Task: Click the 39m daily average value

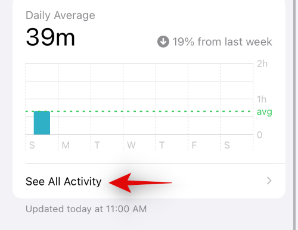Action: coord(51,37)
